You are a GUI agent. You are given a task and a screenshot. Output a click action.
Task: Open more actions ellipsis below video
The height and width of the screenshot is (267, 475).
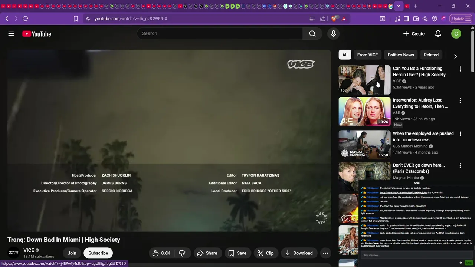(325, 253)
